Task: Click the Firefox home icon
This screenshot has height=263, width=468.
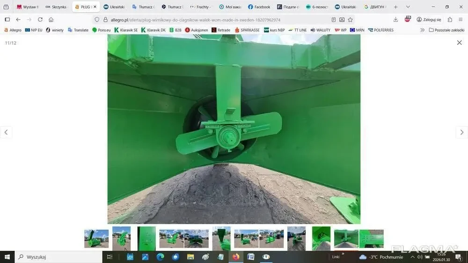Action: [51, 20]
